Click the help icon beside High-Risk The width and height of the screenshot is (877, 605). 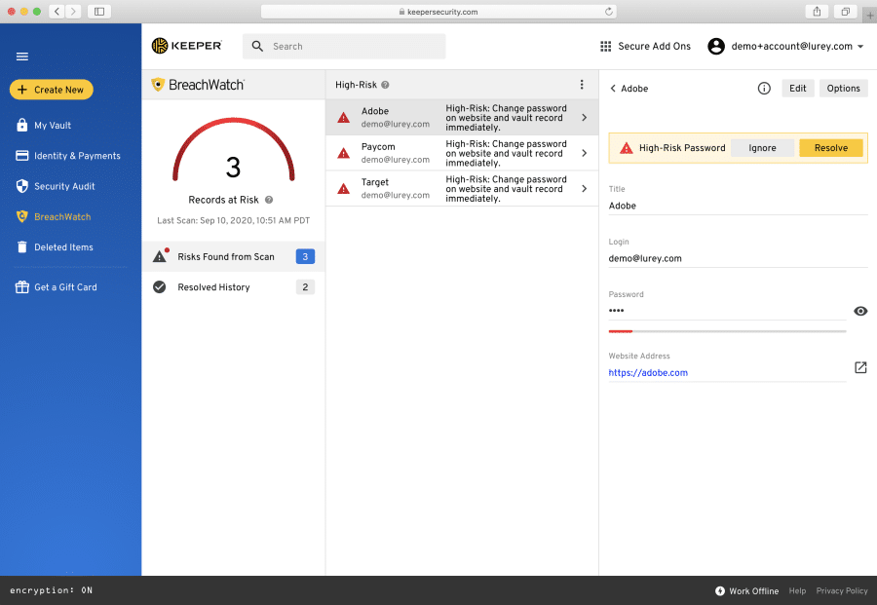point(385,85)
